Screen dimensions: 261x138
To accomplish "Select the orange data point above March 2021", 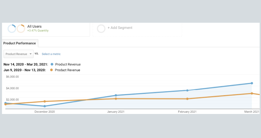I will tap(252, 94).
